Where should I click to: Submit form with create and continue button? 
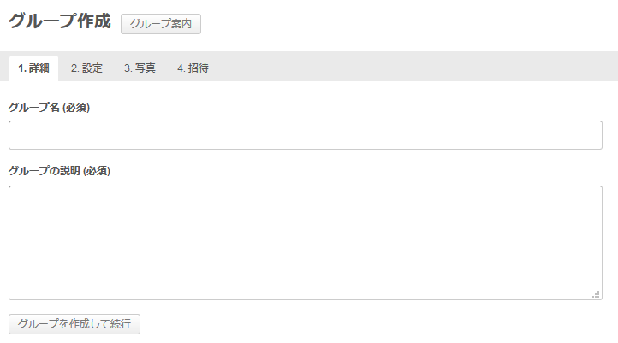click(x=74, y=324)
